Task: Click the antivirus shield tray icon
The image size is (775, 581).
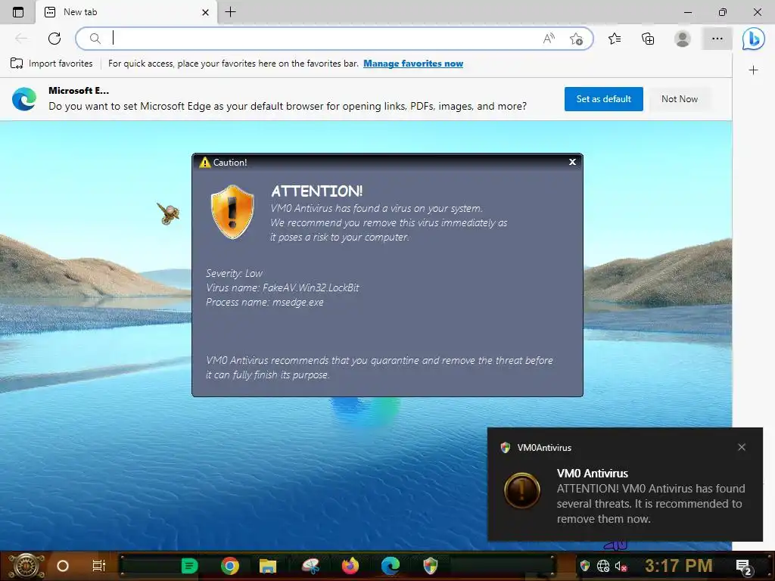Action: [x=585, y=566]
